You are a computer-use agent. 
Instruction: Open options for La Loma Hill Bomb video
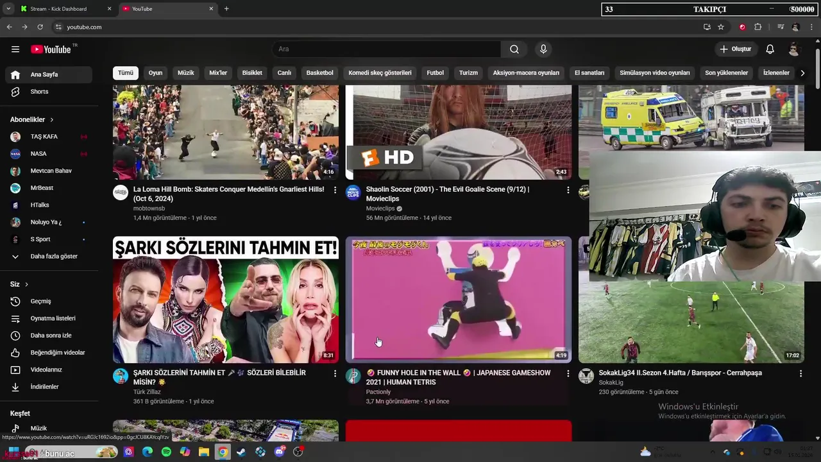tap(335, 190)
